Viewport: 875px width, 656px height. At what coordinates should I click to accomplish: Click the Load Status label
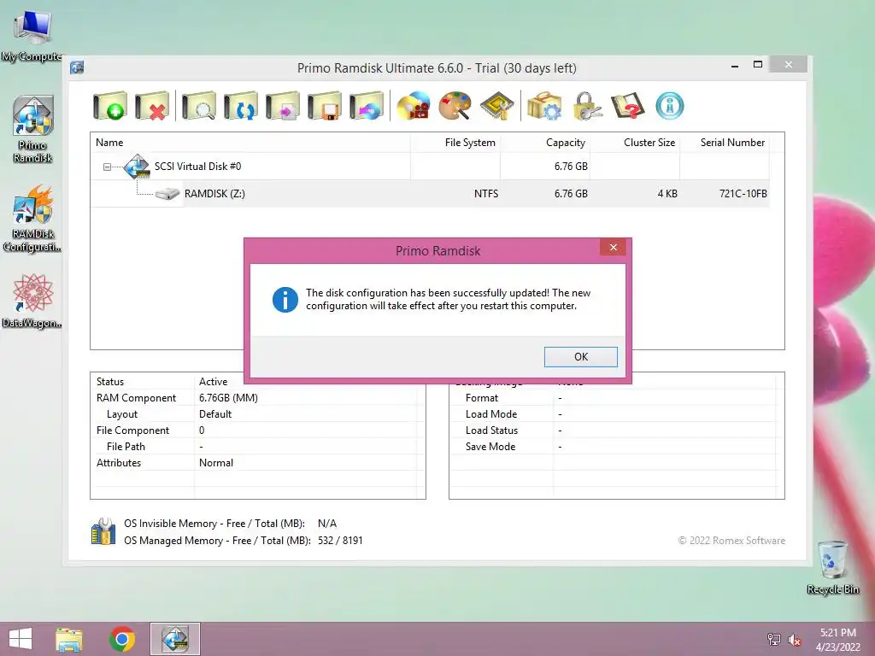coord(491,430)
